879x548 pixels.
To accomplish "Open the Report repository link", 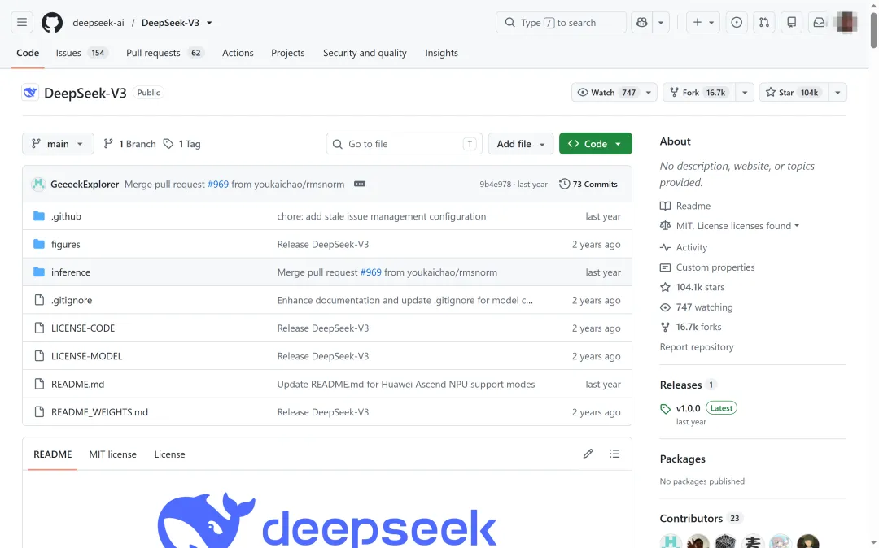I will [x=696, y=347].
